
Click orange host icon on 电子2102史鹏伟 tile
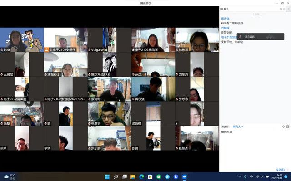coord(46,50)
